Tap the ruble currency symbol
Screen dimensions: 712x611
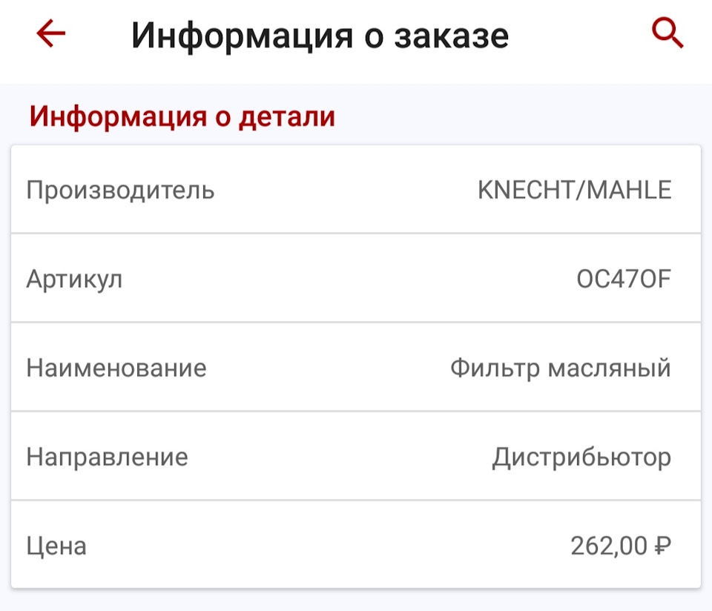(663, 546)
